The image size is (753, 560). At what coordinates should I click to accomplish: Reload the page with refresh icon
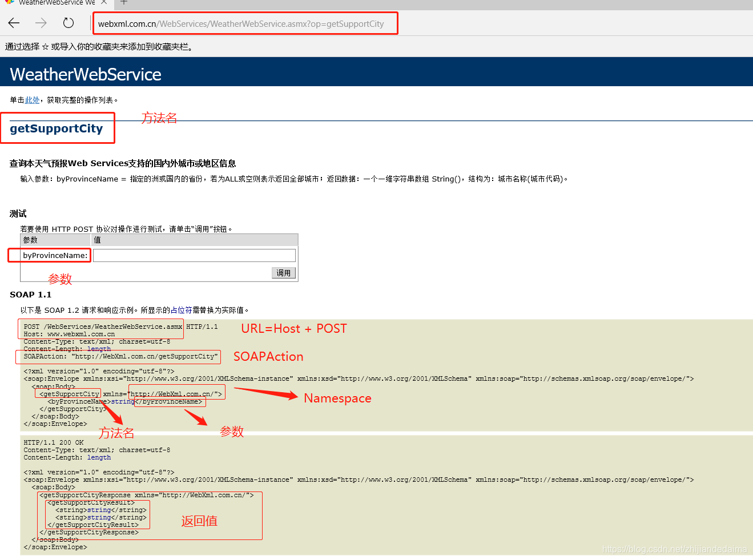point(69,23)
